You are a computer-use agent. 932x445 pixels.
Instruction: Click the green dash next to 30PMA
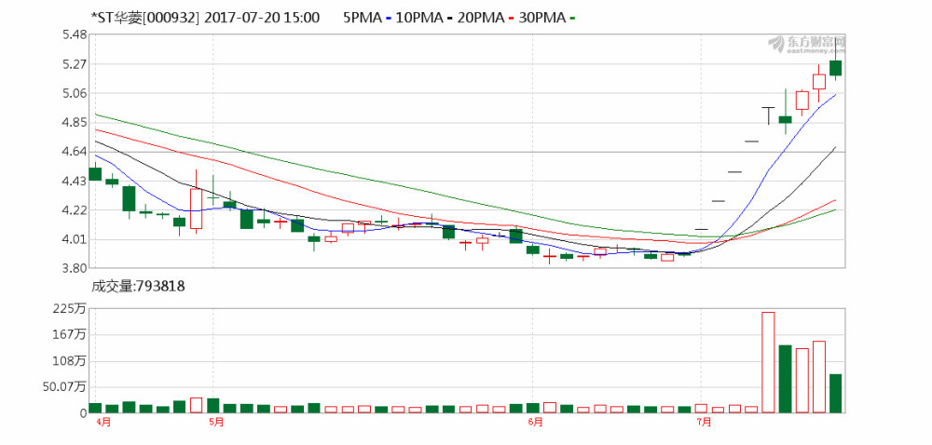pos(573,19)
